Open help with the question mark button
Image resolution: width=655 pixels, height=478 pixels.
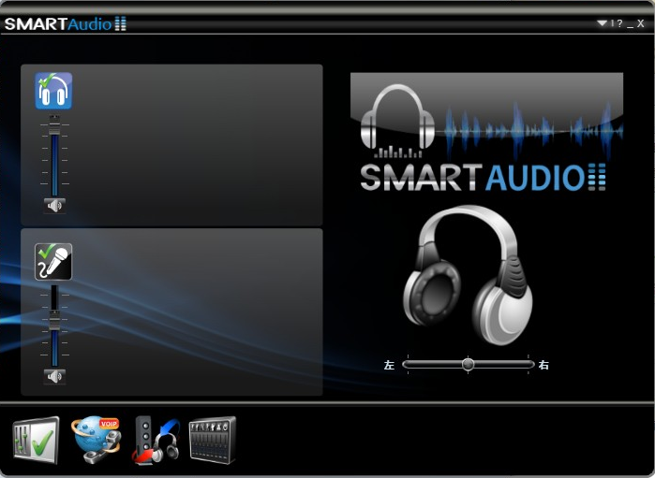(619, 23)
